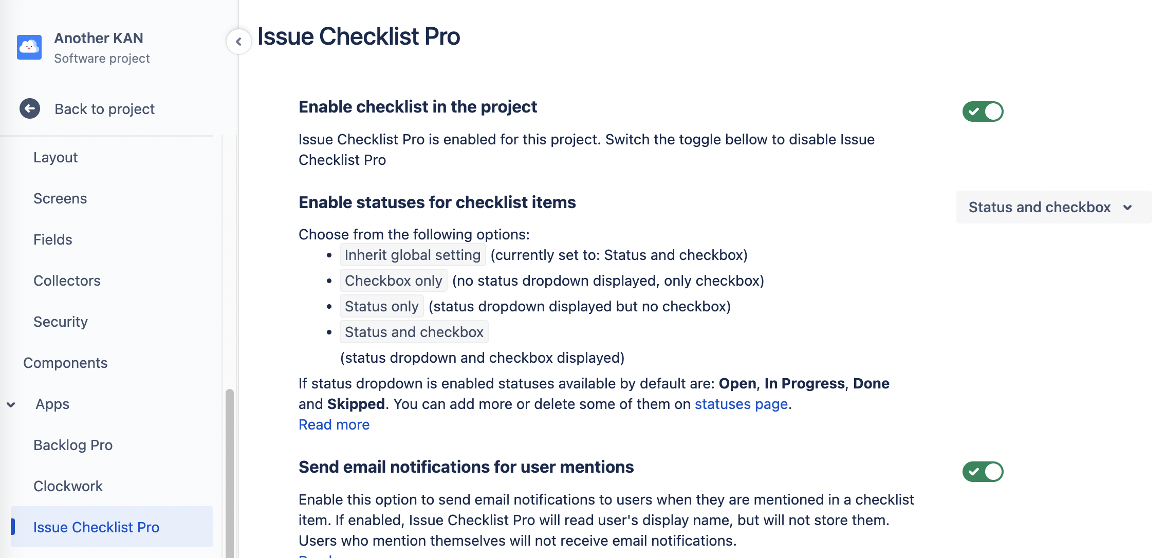Disable checklist in the project toggle
This screenshot has width=1165, height=558.
(x=983, y=111)
